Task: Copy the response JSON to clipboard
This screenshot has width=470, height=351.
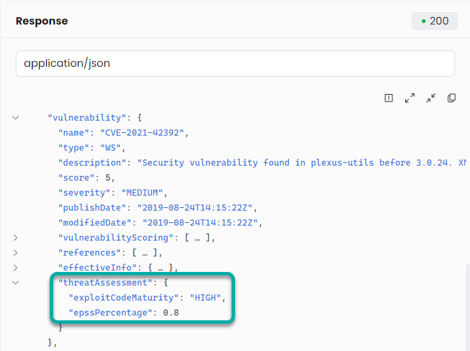Action: pos(452,97)
